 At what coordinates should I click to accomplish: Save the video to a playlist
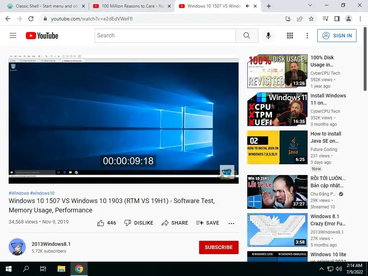207,223
